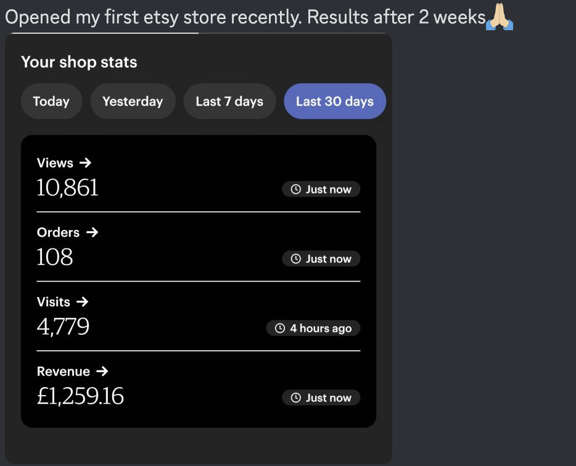Click the clock icon in Orders row
The height and width of the screenshot is (466, 576).
pos(295,259)
